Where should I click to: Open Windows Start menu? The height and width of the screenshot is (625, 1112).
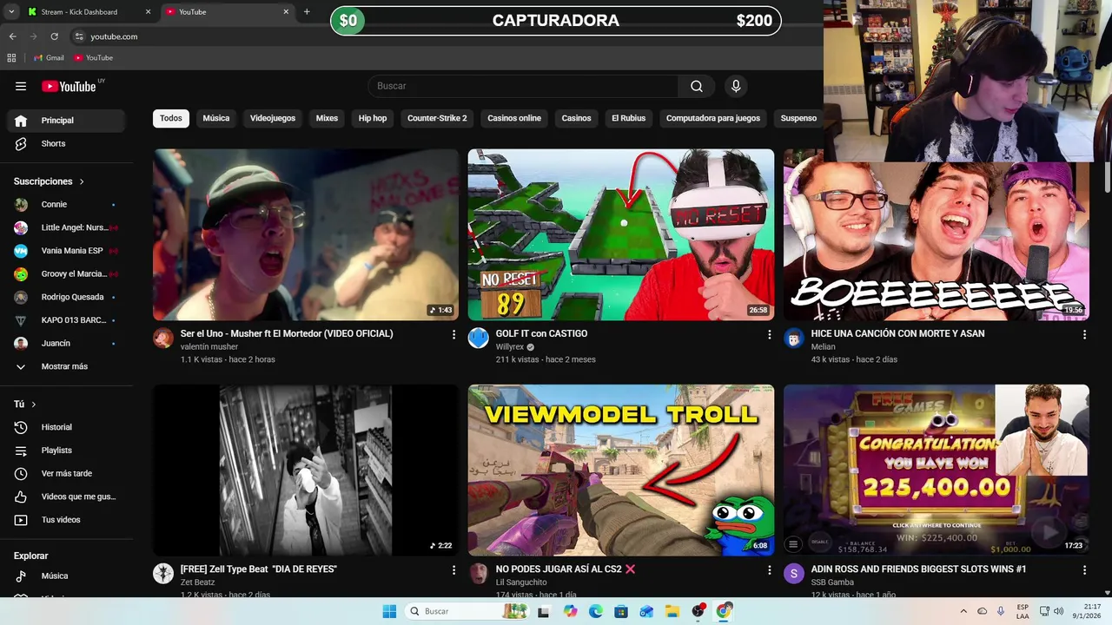click(x=388, y=611)
